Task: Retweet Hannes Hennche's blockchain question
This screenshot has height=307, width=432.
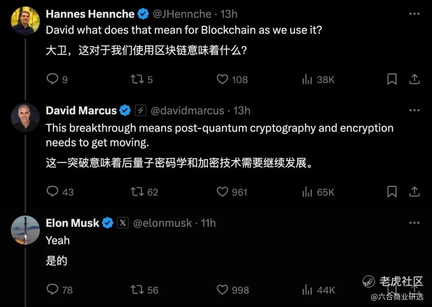Action: coord(137,79)
